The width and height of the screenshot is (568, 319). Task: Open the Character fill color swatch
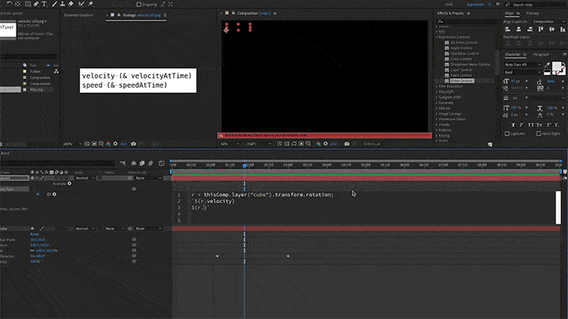(556, 66)
